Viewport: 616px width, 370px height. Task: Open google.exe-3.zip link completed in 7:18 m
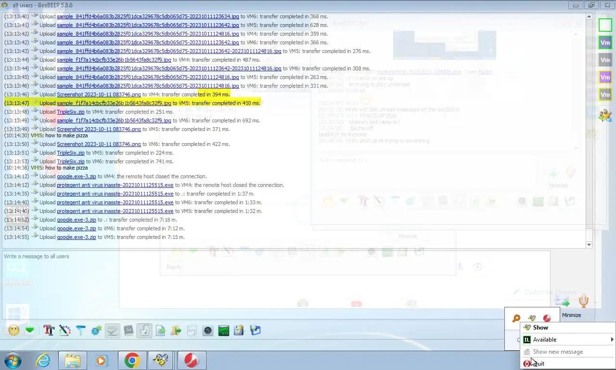[77, 220]
